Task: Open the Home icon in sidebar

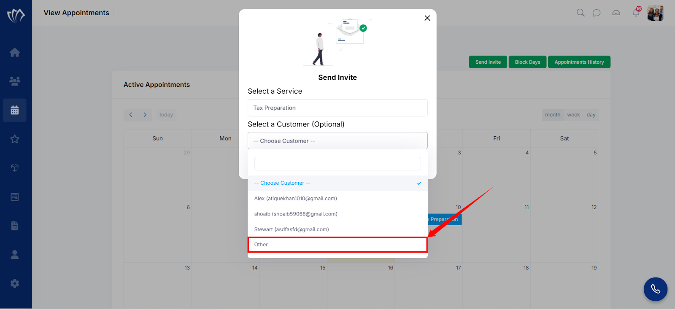Action: click(x=15, y=52)
